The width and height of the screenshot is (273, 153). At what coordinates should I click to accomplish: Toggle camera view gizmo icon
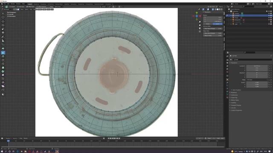click(x=200, y=28)
